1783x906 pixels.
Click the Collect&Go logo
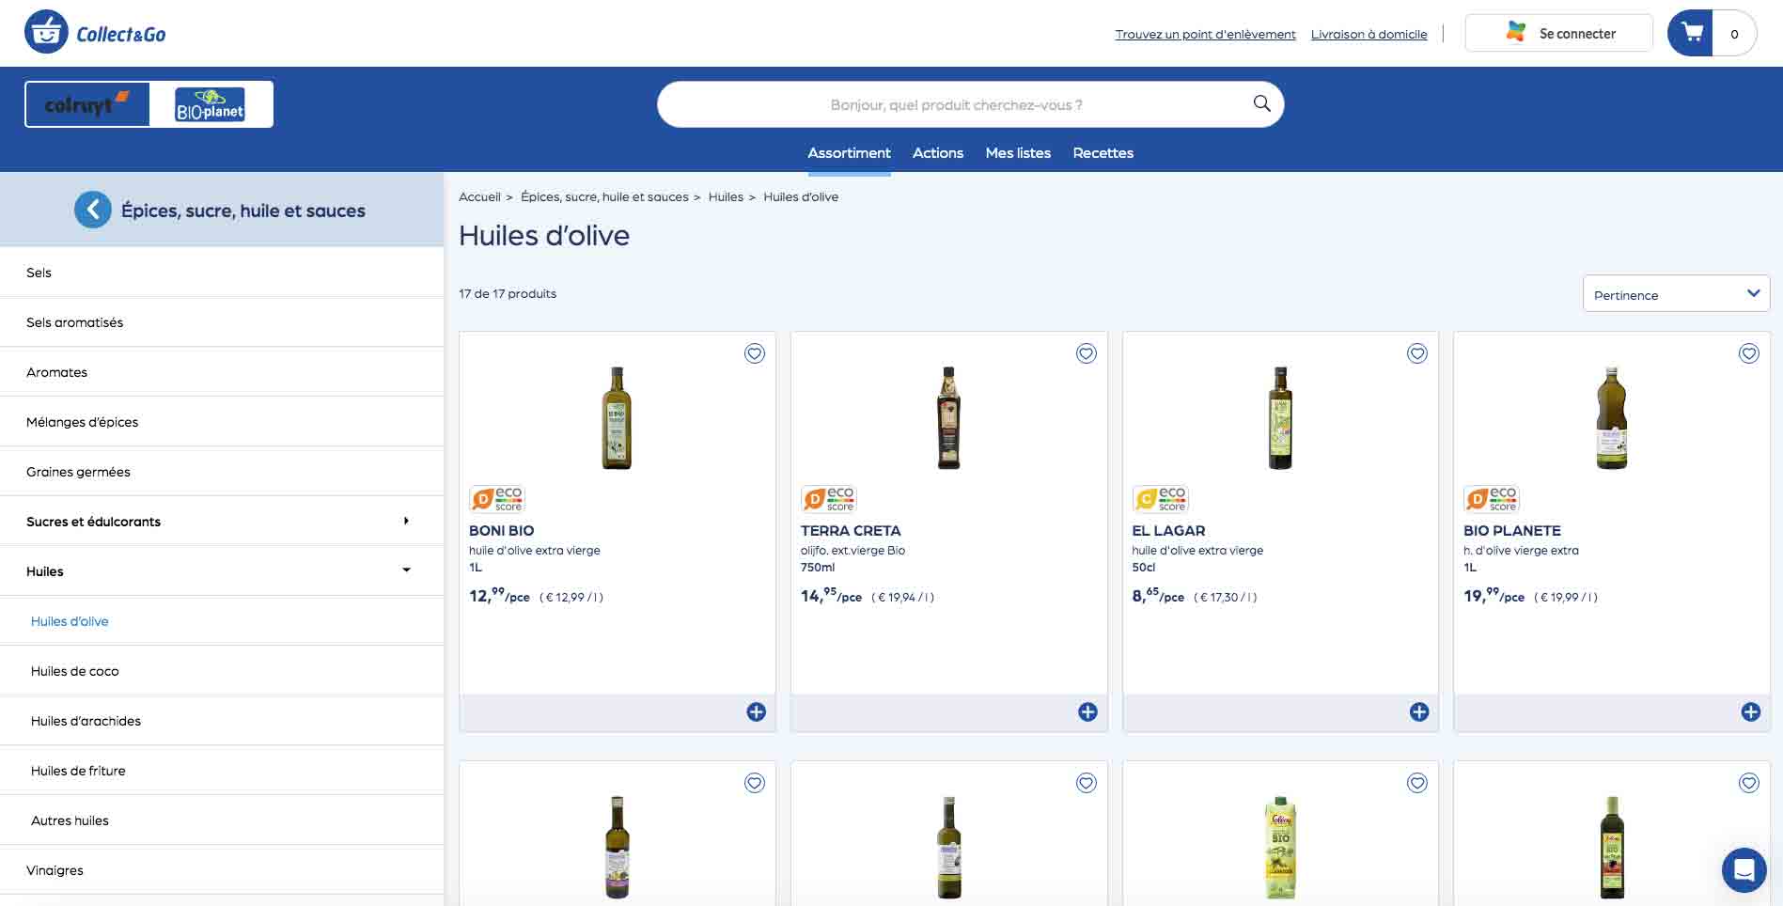(x=95, y=34)
